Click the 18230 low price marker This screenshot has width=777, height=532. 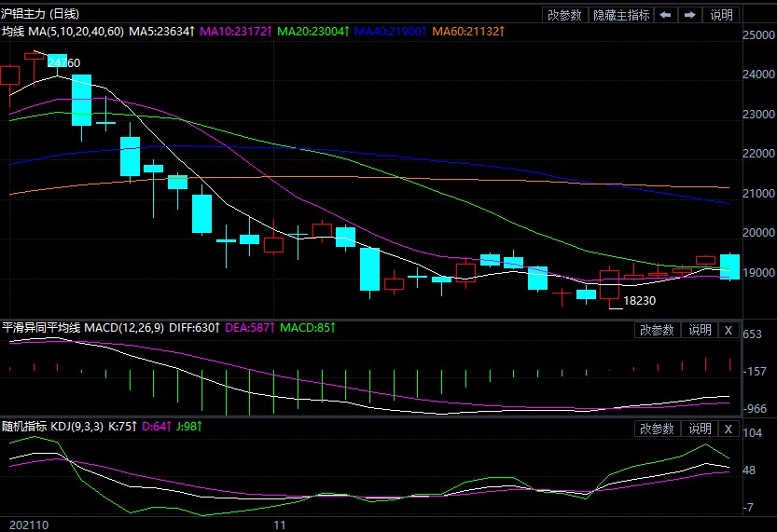click(x=639, y=301)
